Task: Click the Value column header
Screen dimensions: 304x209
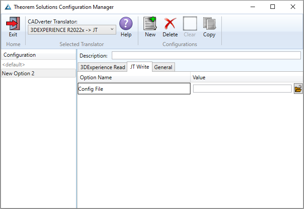Action: coord(247,77)
